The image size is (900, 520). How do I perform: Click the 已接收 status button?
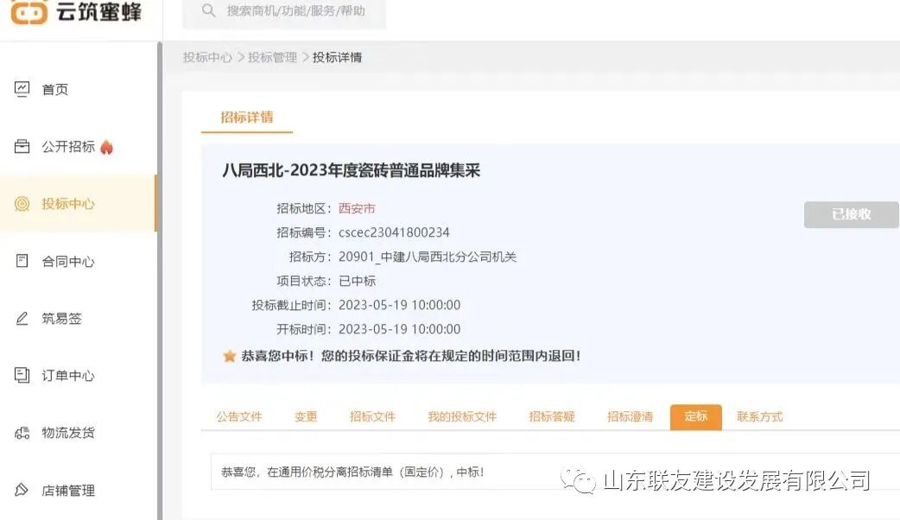pos(851,215)
